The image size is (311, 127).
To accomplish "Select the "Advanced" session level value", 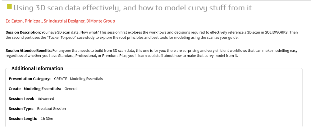I will click(46, 98).
